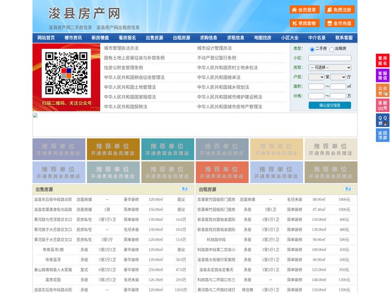This screenshot has width=390, height=293.
Task: Open the 住房公积金管理条例 link
Action: click(123, 67)
